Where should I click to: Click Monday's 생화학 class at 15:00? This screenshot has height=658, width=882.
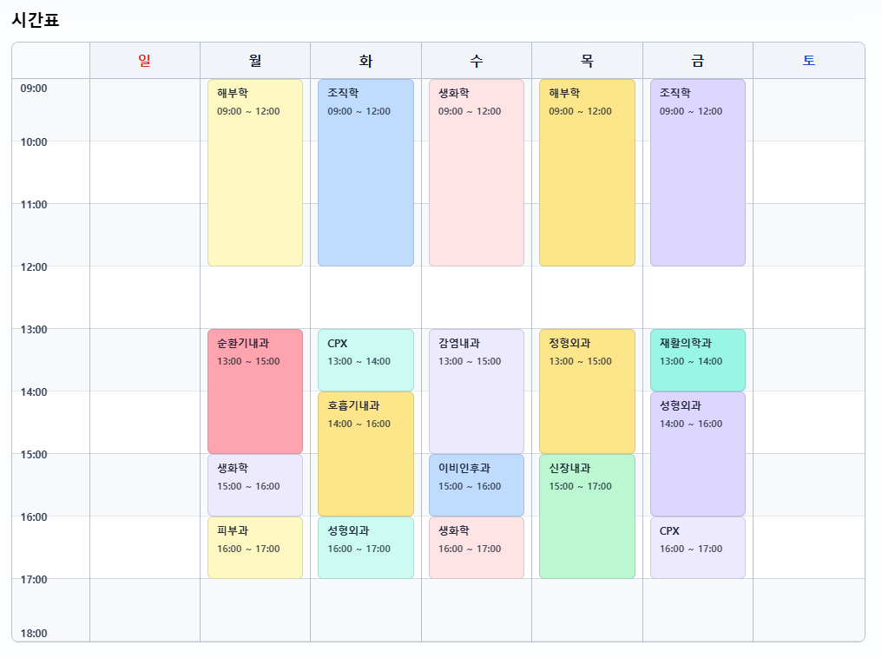[255, 485]
